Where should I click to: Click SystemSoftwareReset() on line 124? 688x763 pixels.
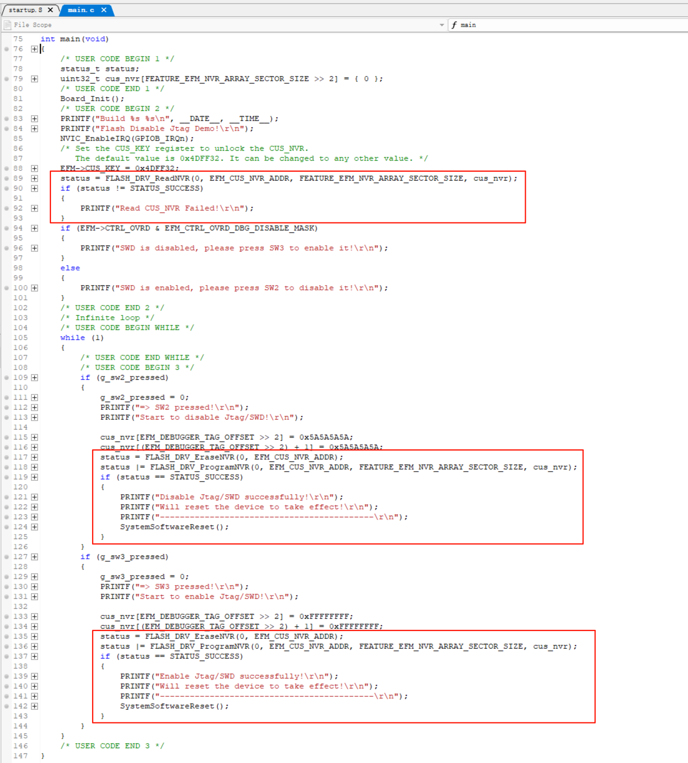[x=174, y=527]
